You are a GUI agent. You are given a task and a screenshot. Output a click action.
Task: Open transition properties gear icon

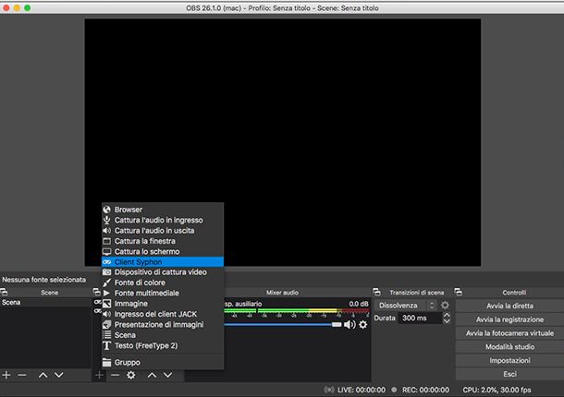[x=445, y=305]
